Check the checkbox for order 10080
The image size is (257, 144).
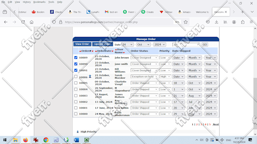[76, 114]
